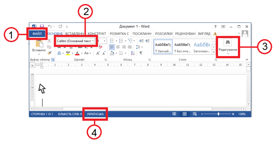Click the Line Spacing icon

(x=138, y=47)
